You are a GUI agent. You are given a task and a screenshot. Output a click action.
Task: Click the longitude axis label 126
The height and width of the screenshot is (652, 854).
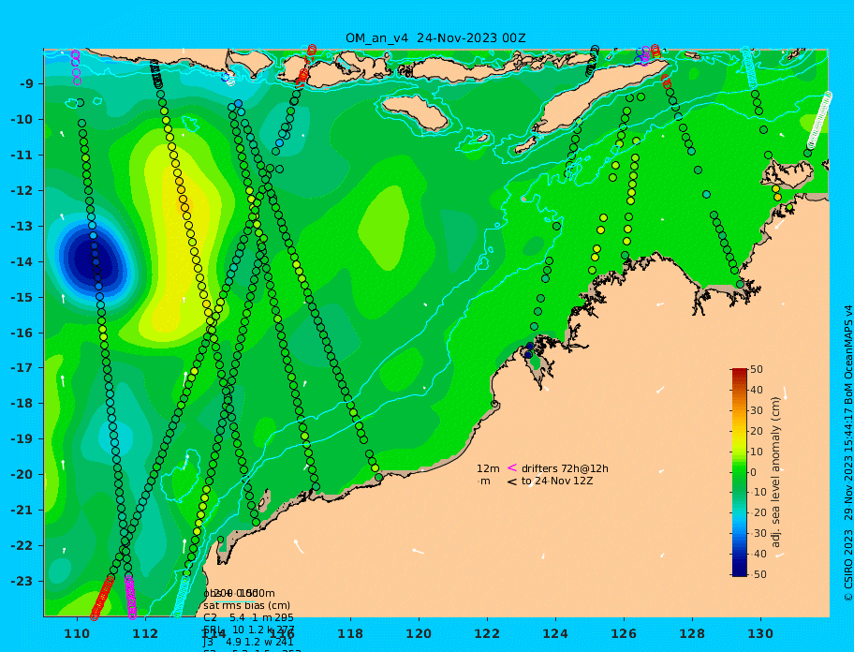(624, 634)
